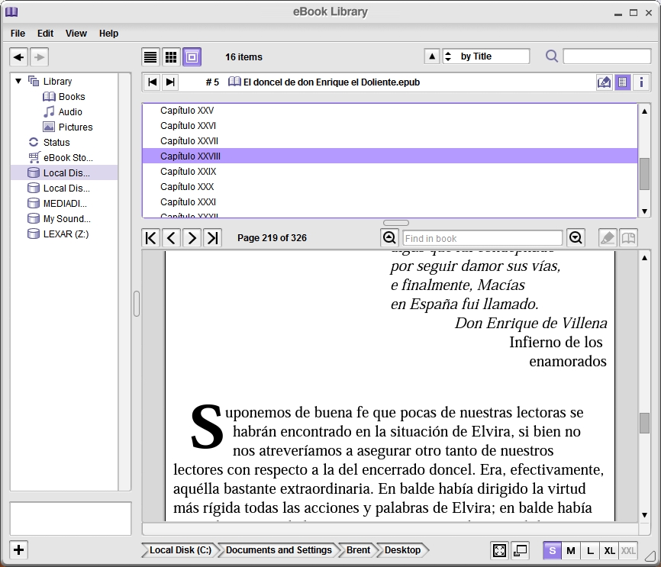This screenshot has height=567, width=661.
Task: Jump to last page of book
Action: 213,238
